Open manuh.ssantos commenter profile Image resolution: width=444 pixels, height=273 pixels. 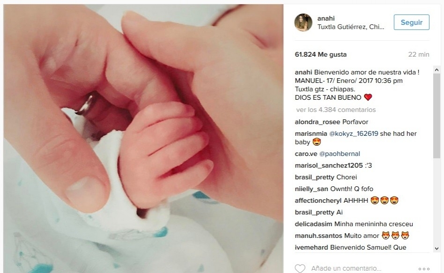318,236
